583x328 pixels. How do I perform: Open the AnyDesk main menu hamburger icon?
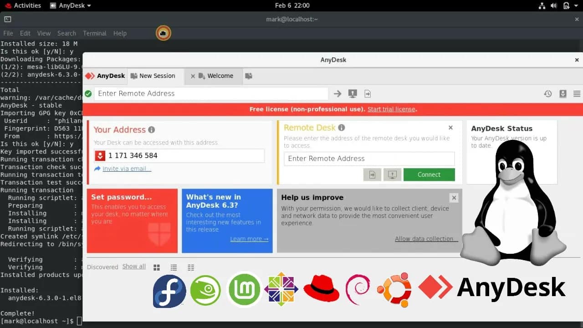tap(577, 93)
